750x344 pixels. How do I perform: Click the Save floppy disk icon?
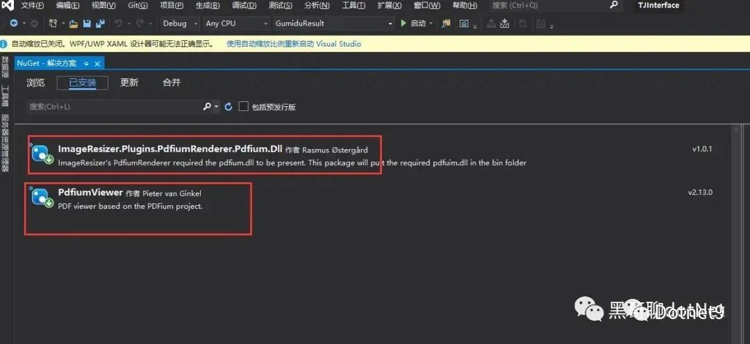pyautogui.click(x=87, y=23)
